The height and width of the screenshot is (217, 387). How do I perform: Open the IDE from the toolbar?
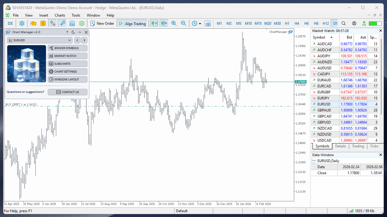(10, 23)
